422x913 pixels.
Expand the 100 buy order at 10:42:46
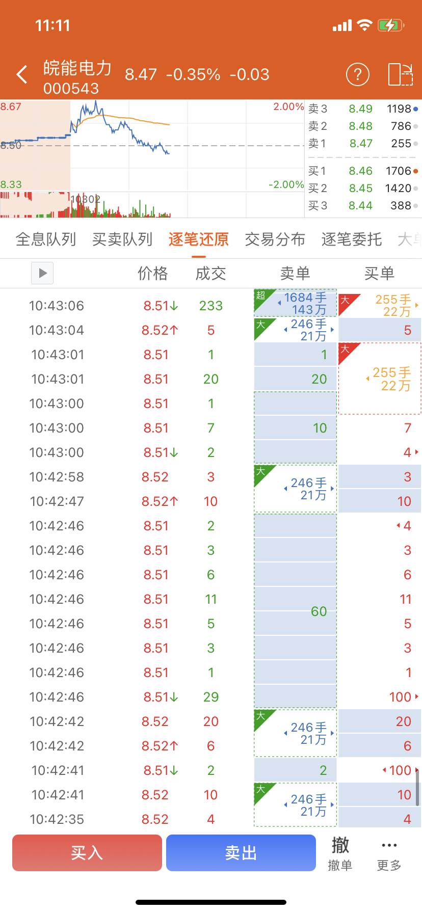[417, 696]
